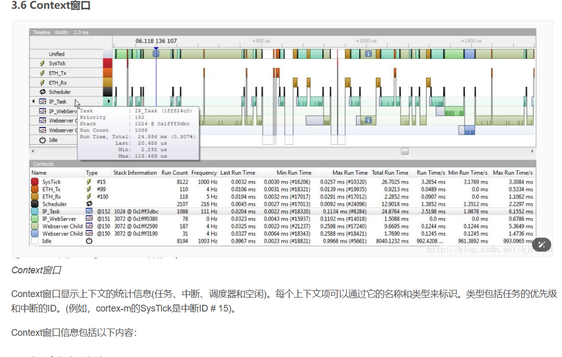Select the Idle row label in timeline
This screenshot has width=562, height=357.
point(53,140)
